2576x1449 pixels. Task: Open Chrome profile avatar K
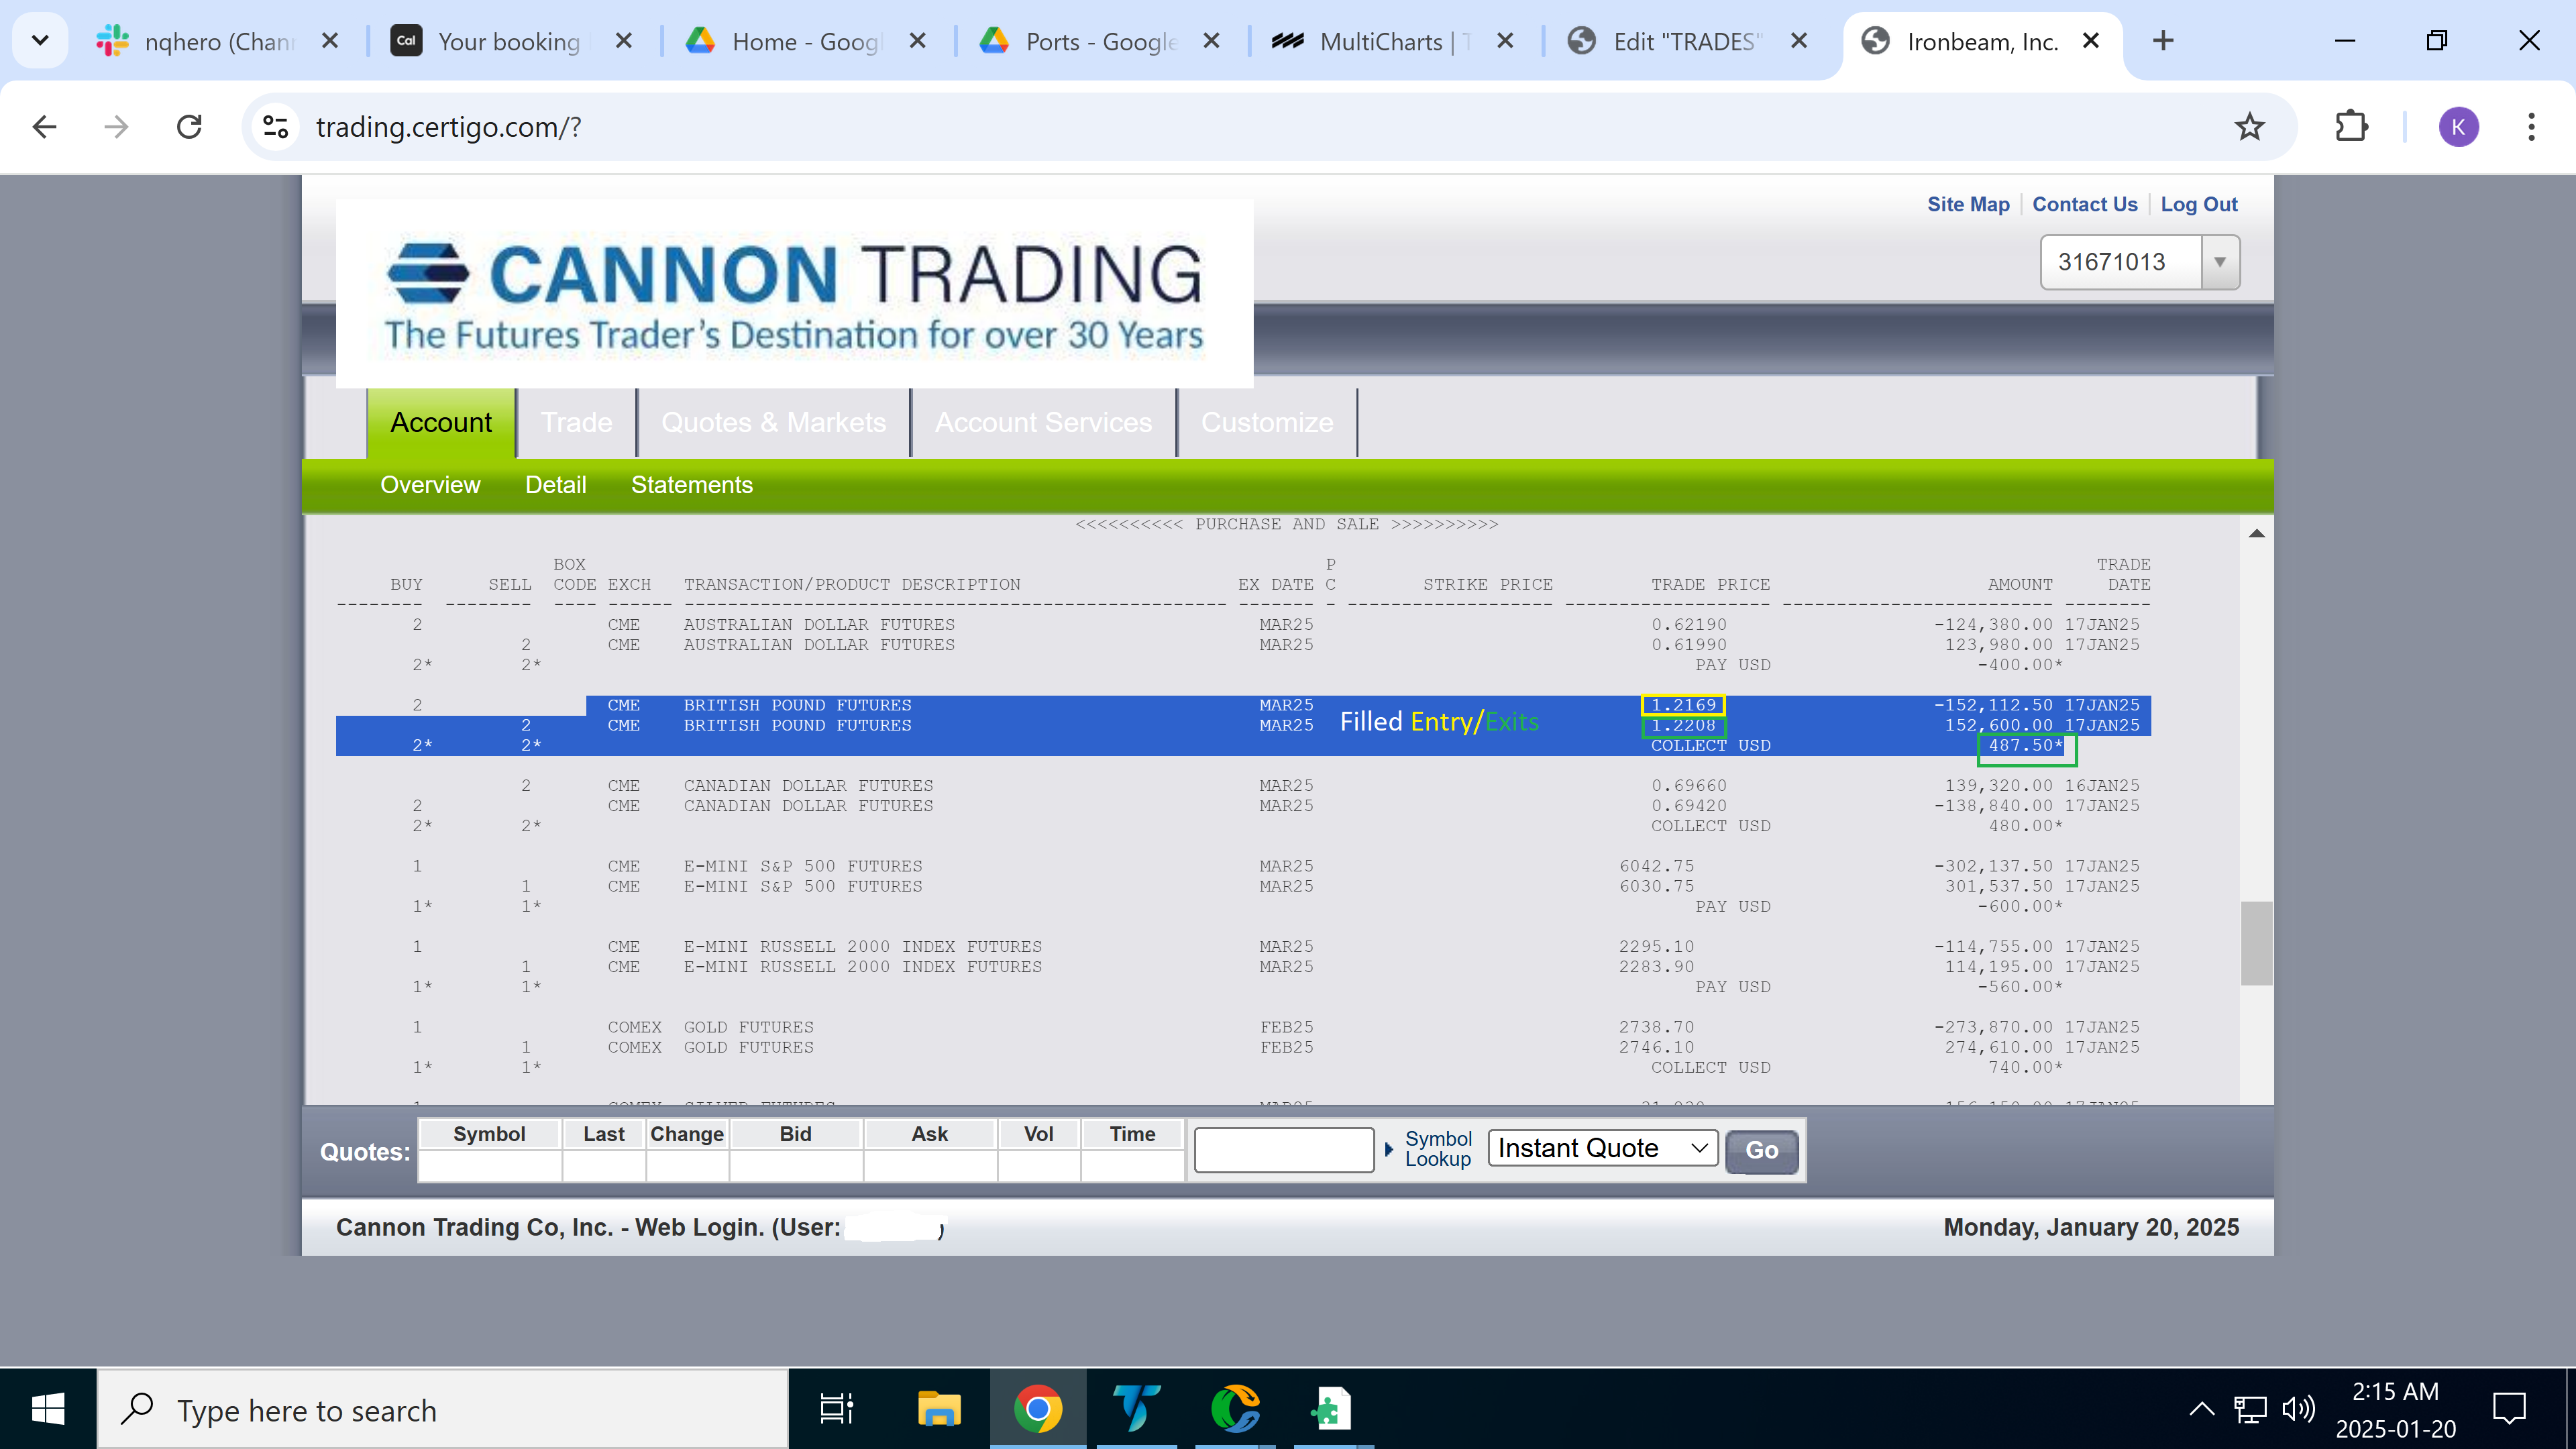2458,127
